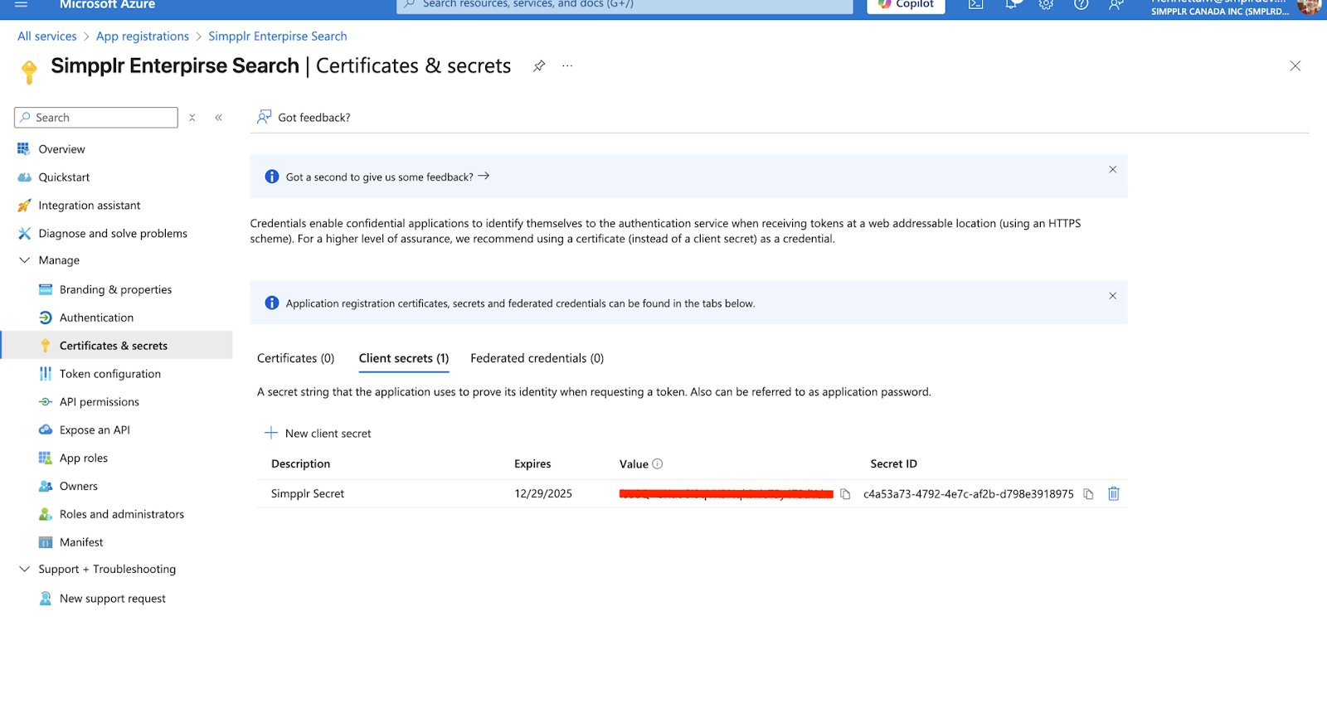
Task: Open the more options ellipsis menu
Action: (x=567, y=66)
